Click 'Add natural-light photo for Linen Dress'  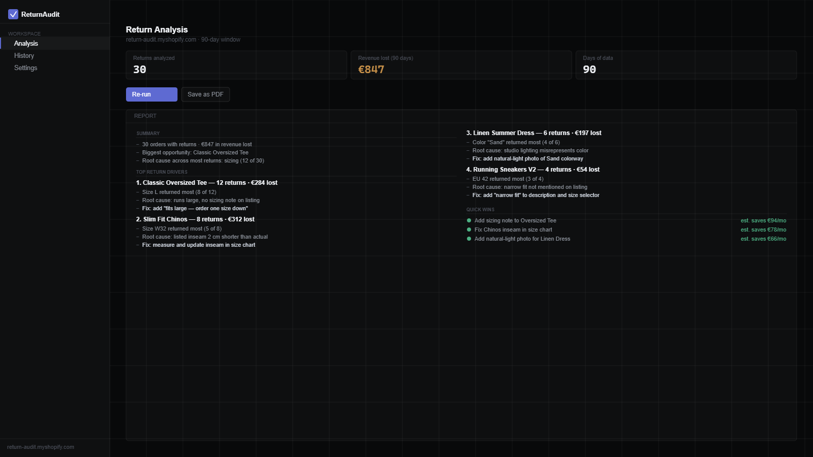(x=522, y=239)
